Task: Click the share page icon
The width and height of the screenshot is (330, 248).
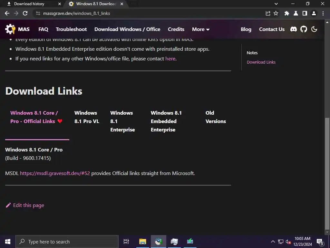Action: pyautogui.click(x=268, y=13)
